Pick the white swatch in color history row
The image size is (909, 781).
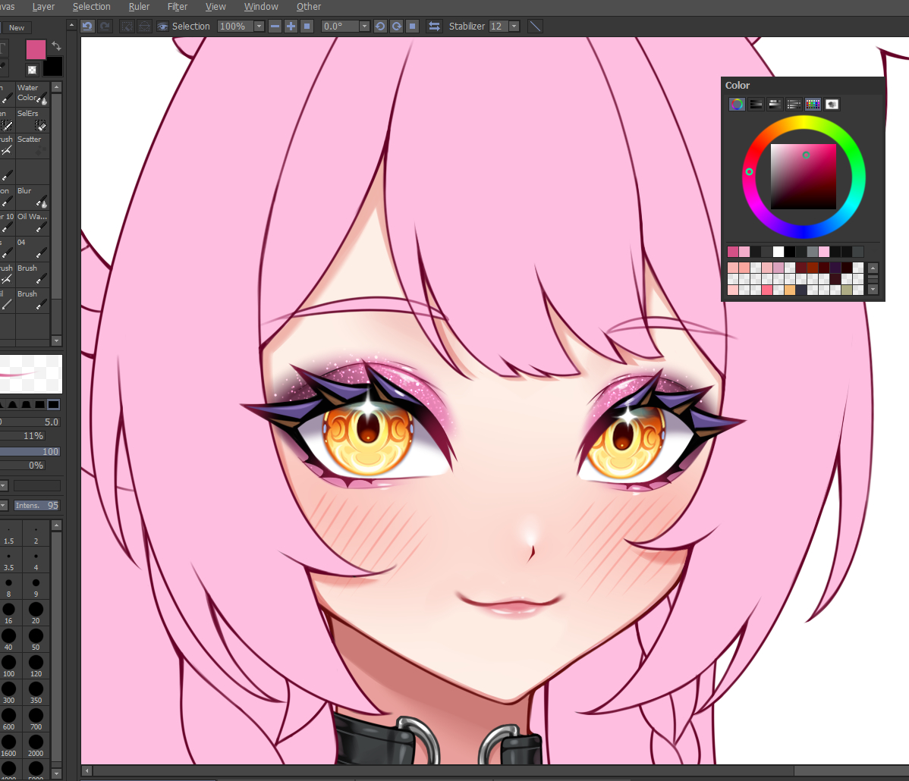pos(778,252)
